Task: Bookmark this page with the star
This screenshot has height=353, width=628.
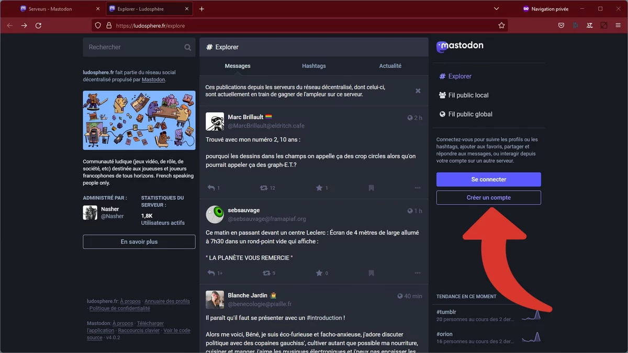Action: [x=501, y=25]
